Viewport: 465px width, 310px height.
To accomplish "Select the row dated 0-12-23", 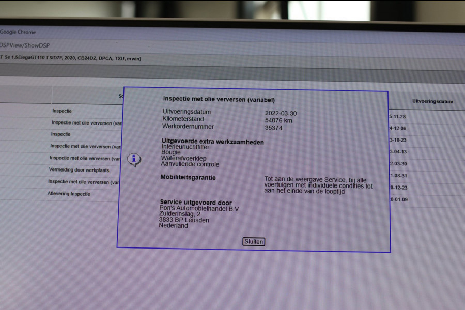I will [x=399, y=188].
